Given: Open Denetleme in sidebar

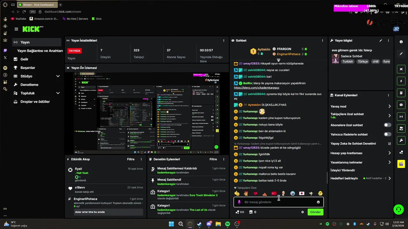Looking at the screenshot, I should click(x=29, y=85).
